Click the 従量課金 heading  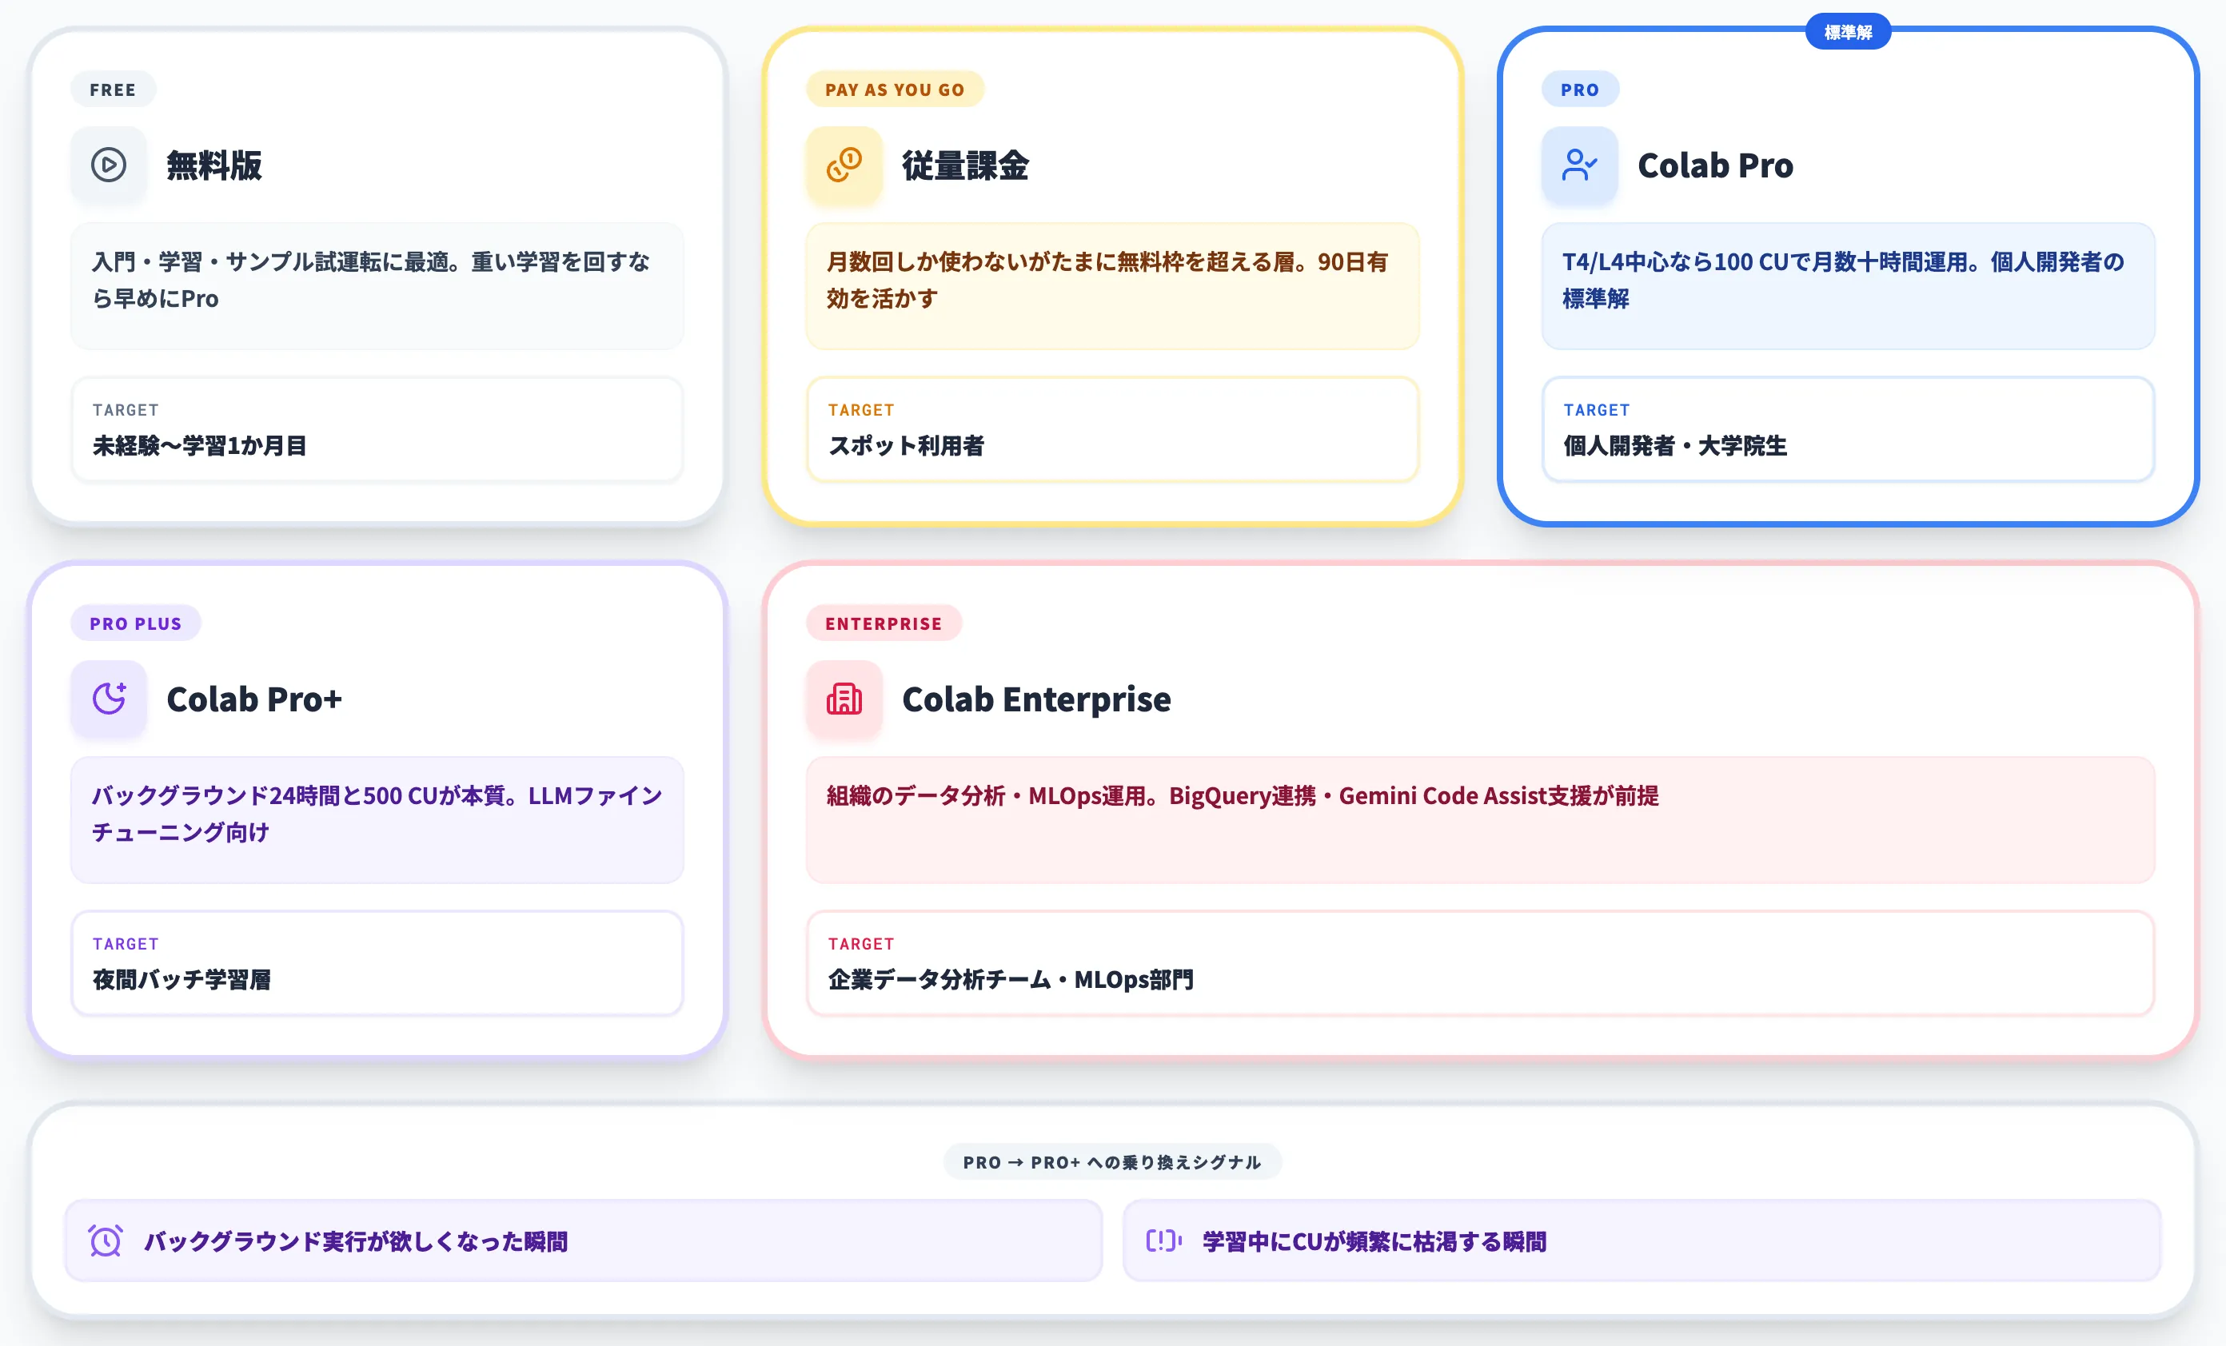pyautogui.click(x=965, y=165)
